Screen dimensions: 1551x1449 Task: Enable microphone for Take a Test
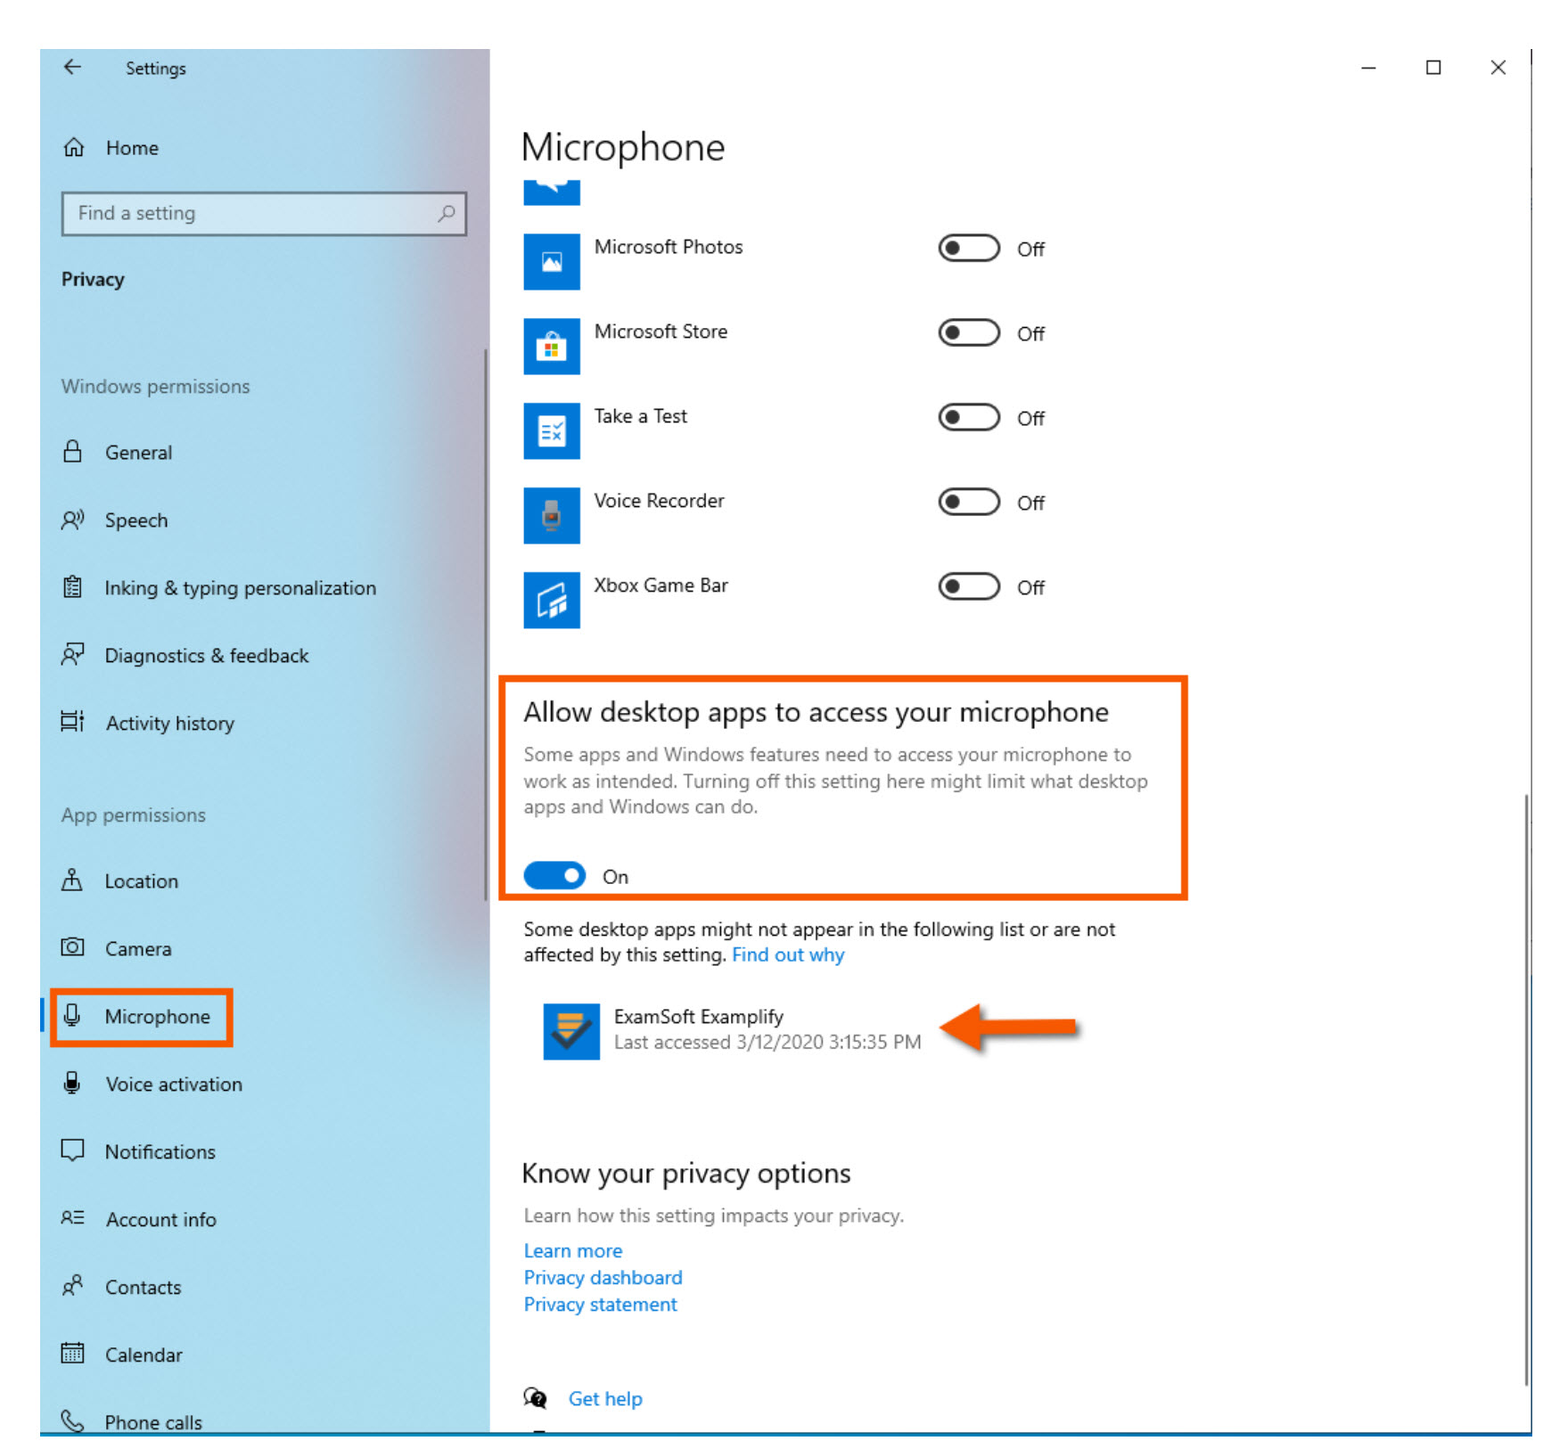tap(969, 417)
